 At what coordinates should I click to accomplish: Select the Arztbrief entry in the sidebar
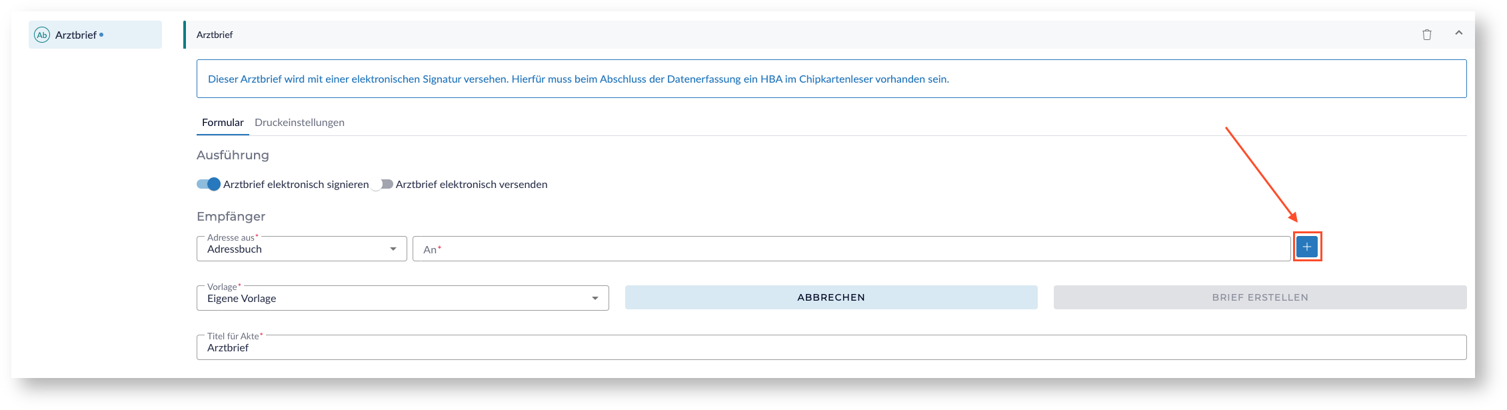click(76, 35)
